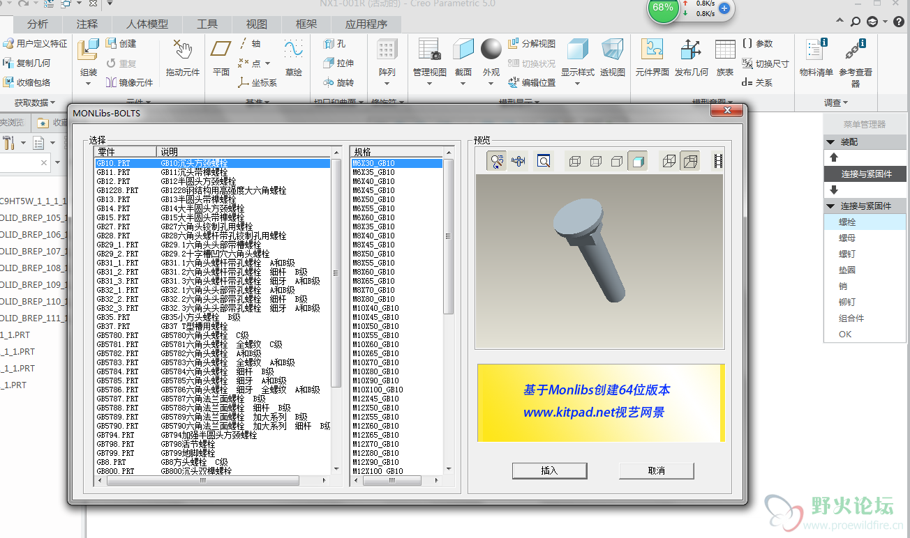Switch to the 注释 ribbon tab
This screenshot has width=910, height=538.
[87, 24]
